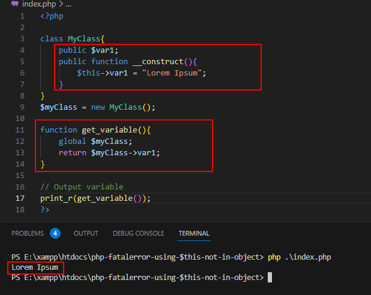Open the PROBLEMS panel tab
Image resolution: width=371 pixels, height=295 pixels.
point(28,233)
